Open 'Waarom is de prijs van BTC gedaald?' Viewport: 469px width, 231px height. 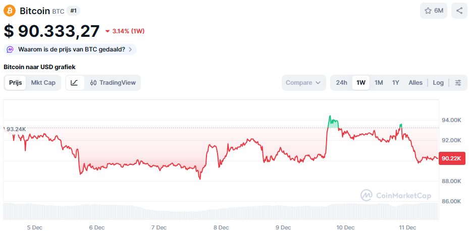click(x=70, y=49)
